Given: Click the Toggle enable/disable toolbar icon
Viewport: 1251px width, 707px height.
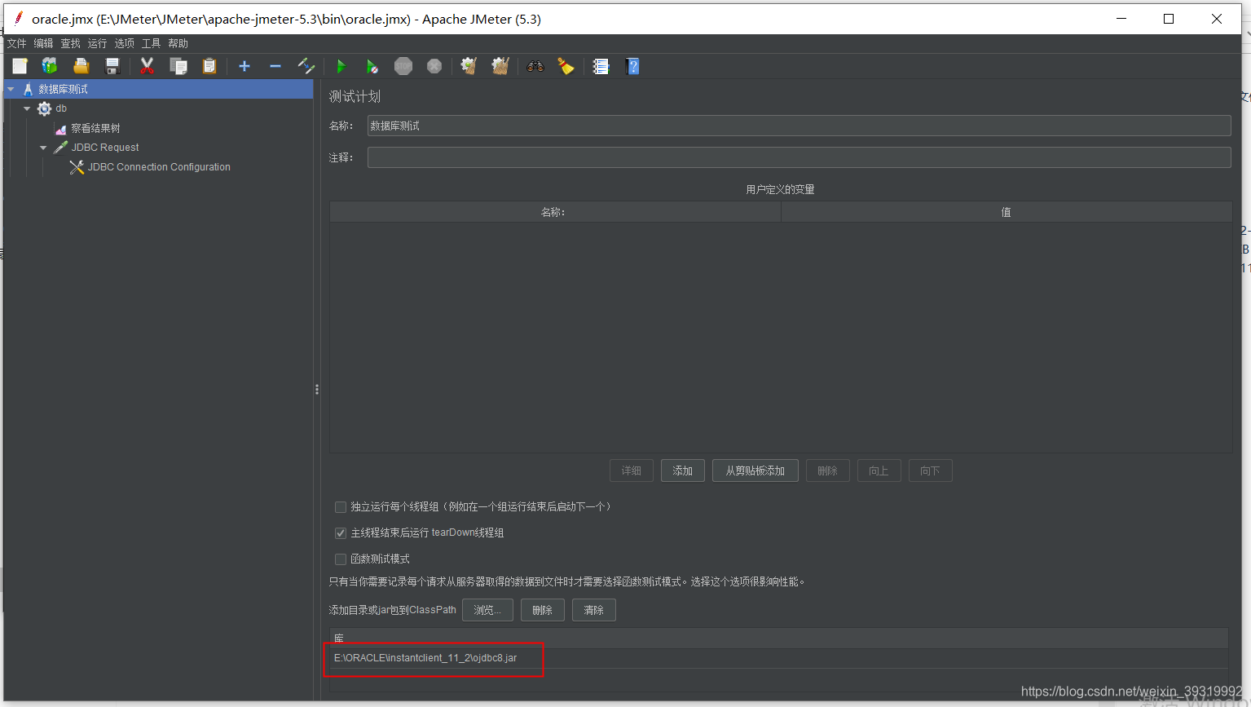Looking at the screenshot, I should coord(306,66).
